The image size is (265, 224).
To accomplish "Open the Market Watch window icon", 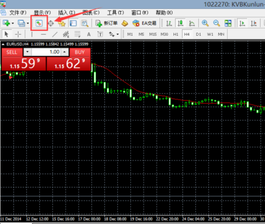I will (39, 24).
